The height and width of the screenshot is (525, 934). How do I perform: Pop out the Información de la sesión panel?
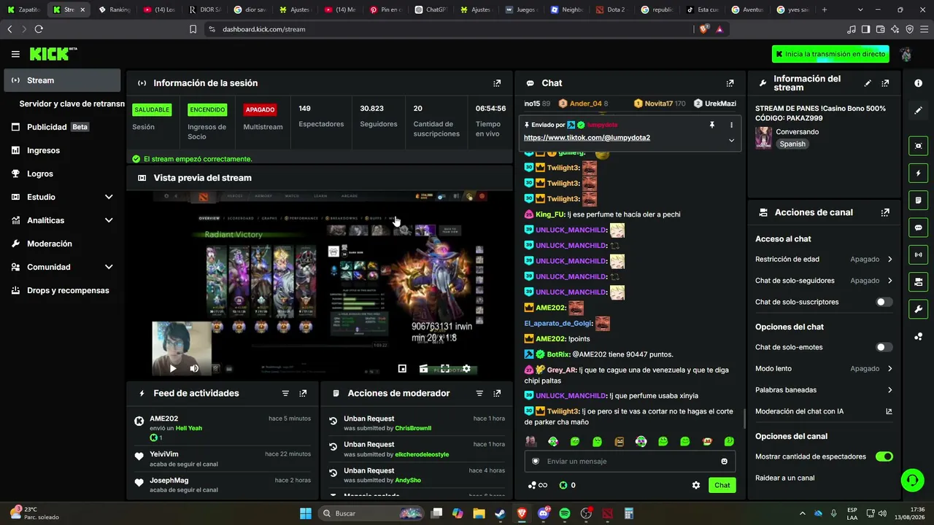tap(497, 83)
